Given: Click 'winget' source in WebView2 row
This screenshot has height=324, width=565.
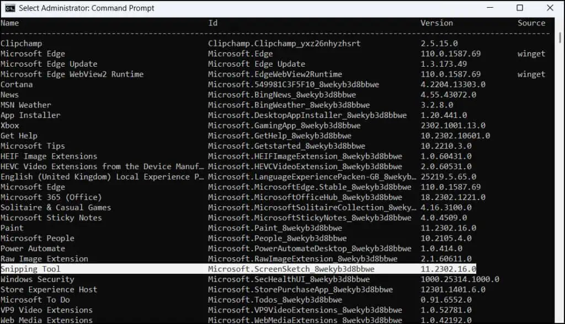Looking at the screenshot, I should tap(531, 74).
